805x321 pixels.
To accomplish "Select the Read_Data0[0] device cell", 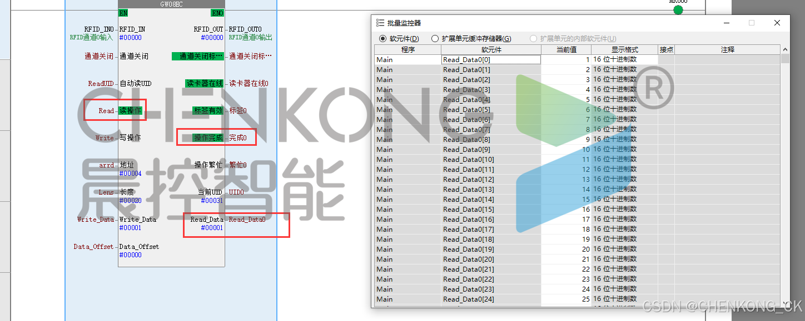I will click(x=491, y=59).
